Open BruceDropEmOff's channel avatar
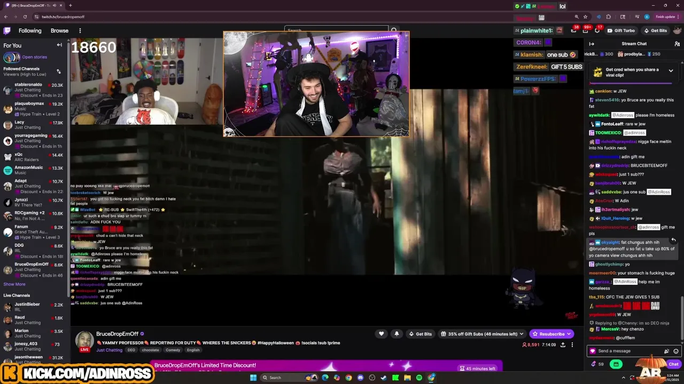684x384 pixels. [x=84, y=341]
